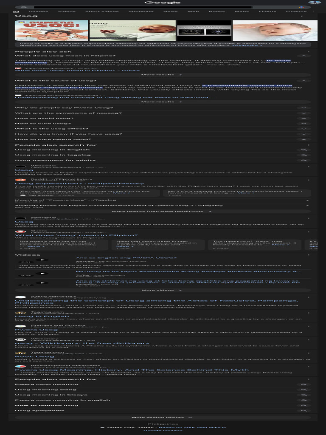Open 'Meaning of Puwera Usog : r/Tagalog' row

[x=162, y=201]
